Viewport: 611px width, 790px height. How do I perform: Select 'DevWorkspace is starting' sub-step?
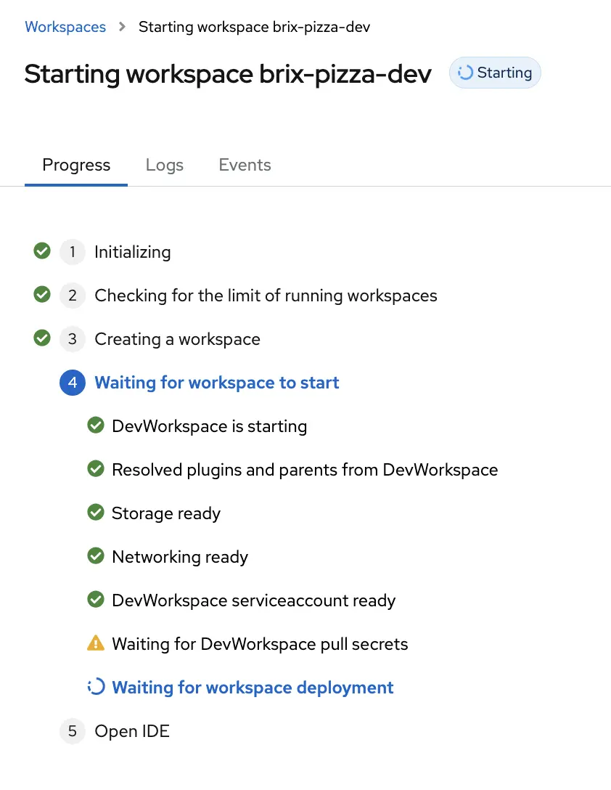tap(210, 426)
